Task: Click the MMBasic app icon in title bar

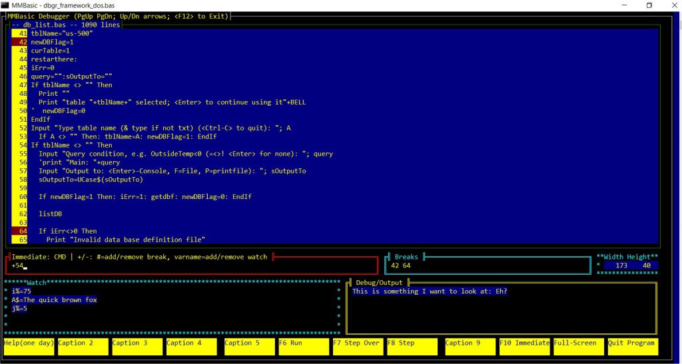Action: tap(6, 5)
